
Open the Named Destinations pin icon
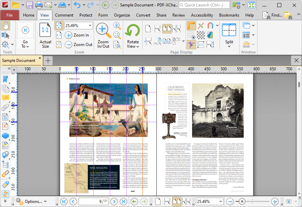[5, 155]
